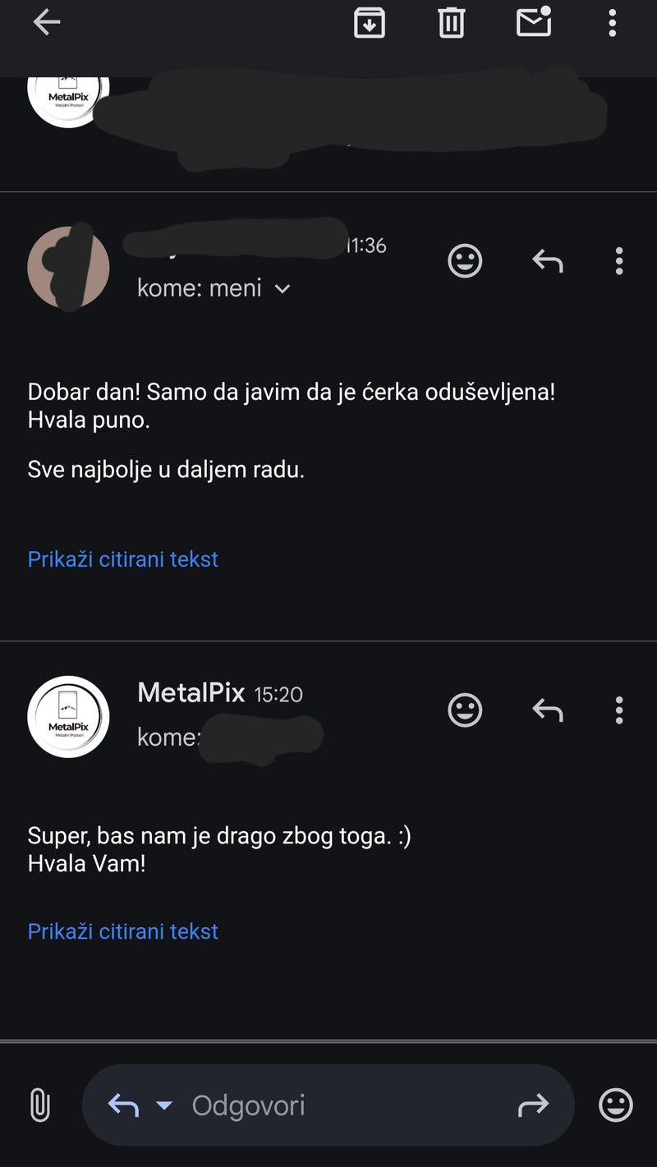Open the emoji picker in the bottom bar
Image resolution: width=657 pixels, height=1167 pixels.
[616, 1105]
